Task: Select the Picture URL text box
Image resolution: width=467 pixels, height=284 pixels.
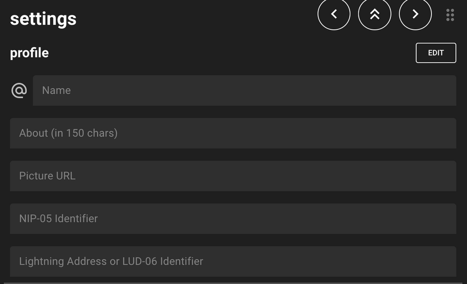Action: [233, 176]
